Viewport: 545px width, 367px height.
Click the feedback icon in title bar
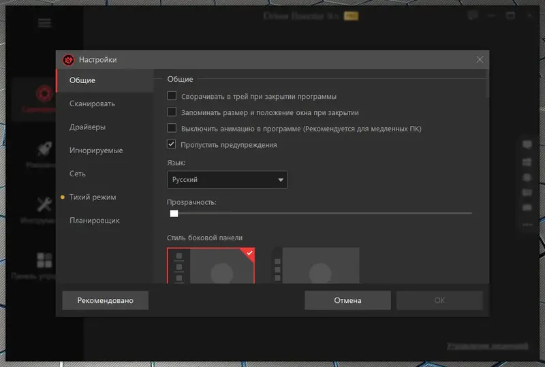tap(472, 16)
